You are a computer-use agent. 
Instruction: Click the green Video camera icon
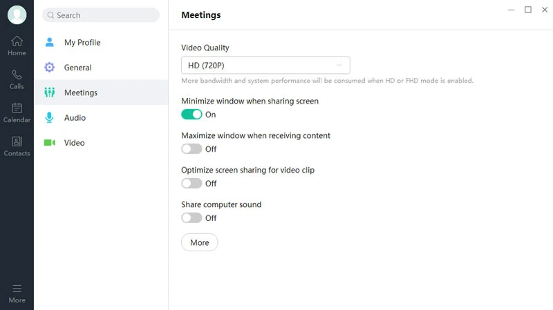(50, 143)
